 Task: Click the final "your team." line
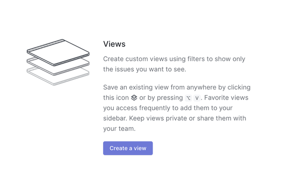coord(119,129)
